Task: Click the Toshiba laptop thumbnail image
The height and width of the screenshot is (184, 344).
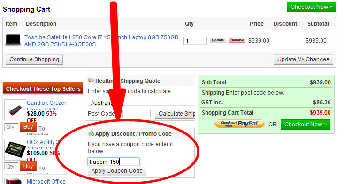Action: pos(13,40)
